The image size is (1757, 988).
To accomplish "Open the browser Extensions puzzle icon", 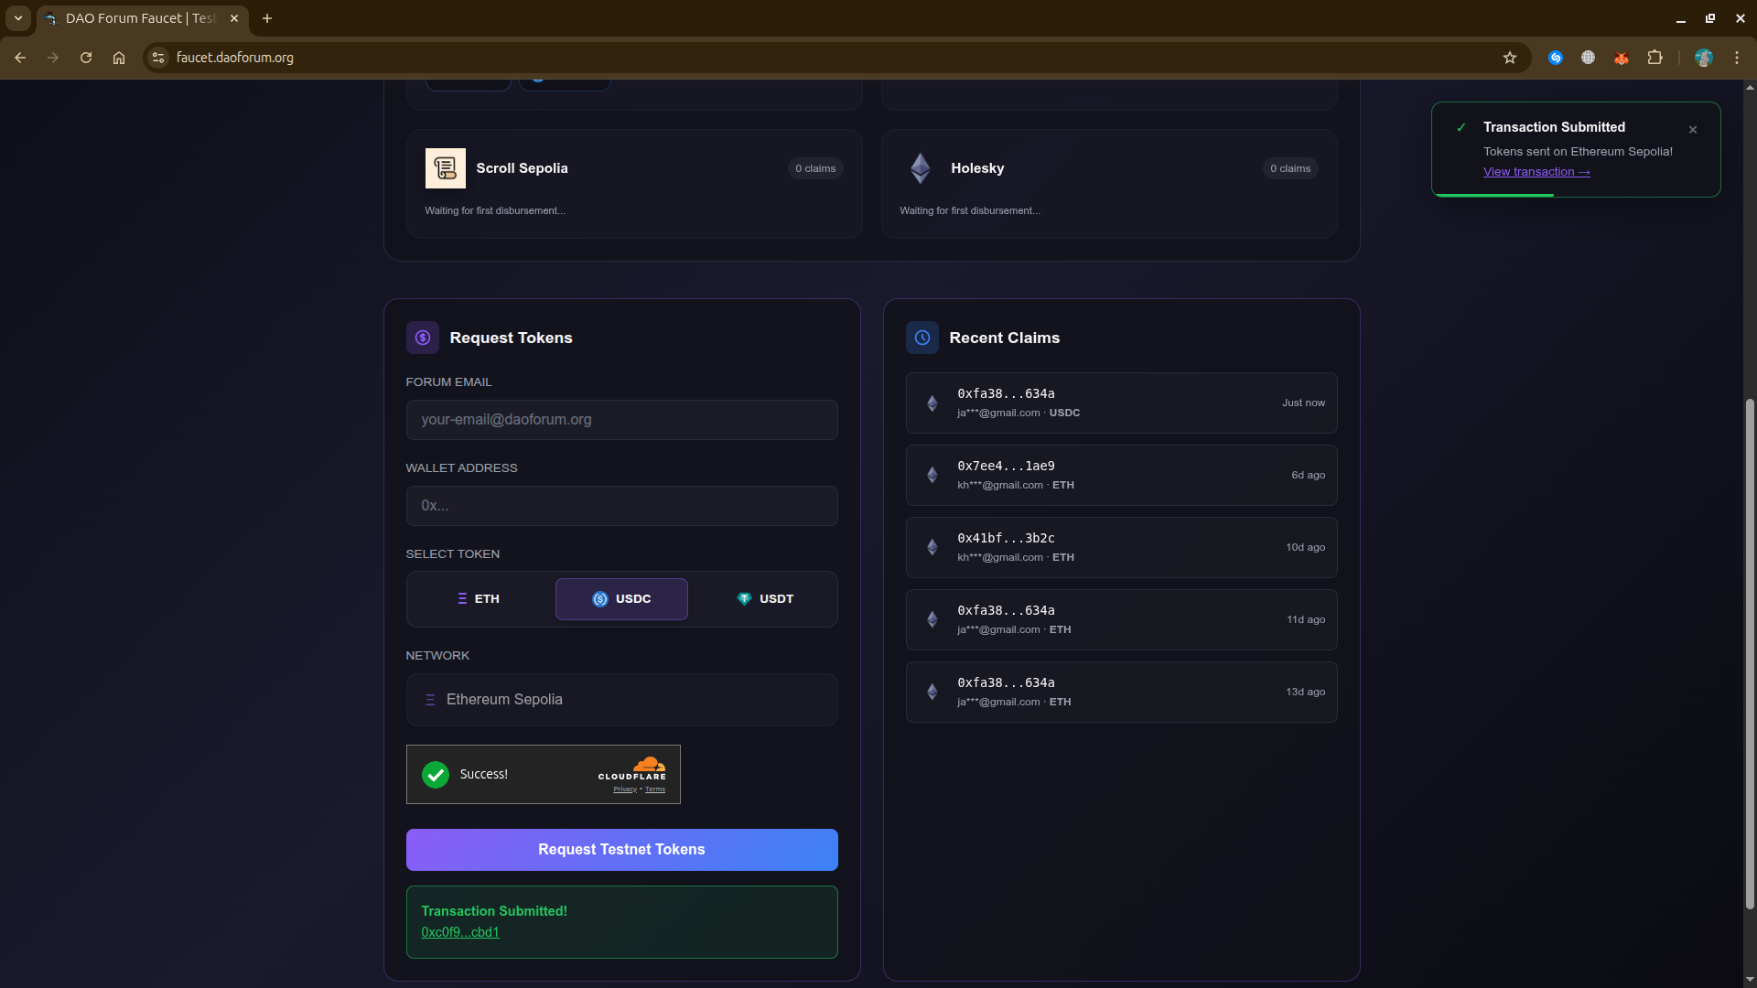I will pos(1655,58).
